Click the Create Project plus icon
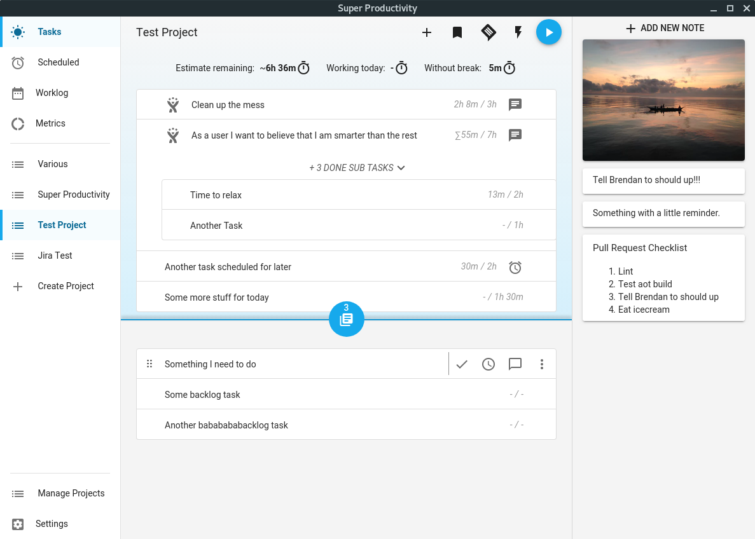This screenshot has height=539, width=755. (18, 287)
